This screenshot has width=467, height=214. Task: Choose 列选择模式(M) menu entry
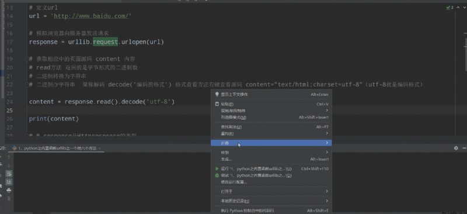(x=271, y=118)
